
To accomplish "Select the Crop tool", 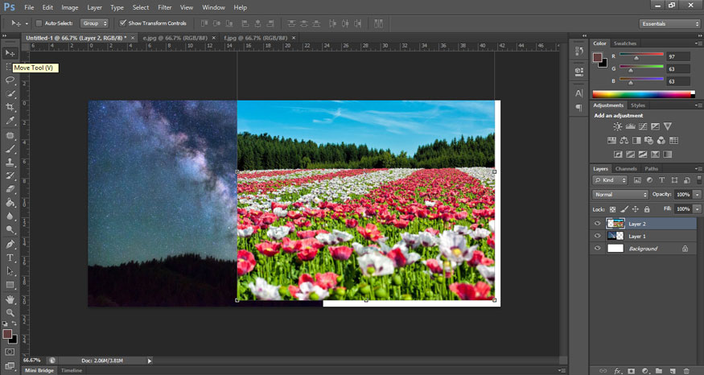I will point(10,107).
